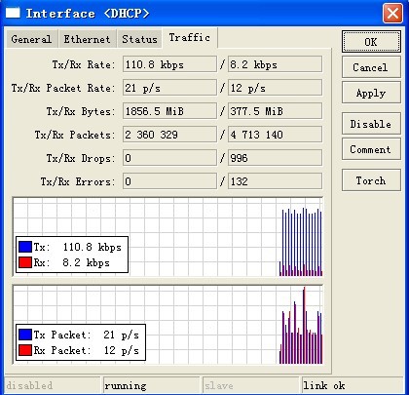Viewport: 409px width, 395px height.
Task: Select Tx Packets value 2 360 329
Action: (x=169, y=135)
